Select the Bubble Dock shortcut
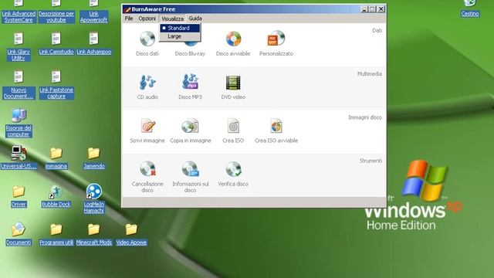 click(56, 196)
